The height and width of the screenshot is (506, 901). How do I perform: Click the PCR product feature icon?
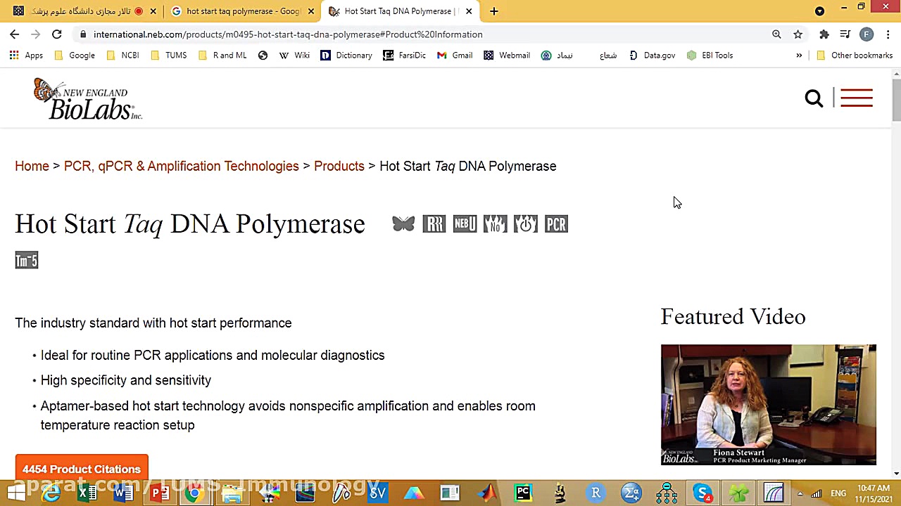pos(556,224)
